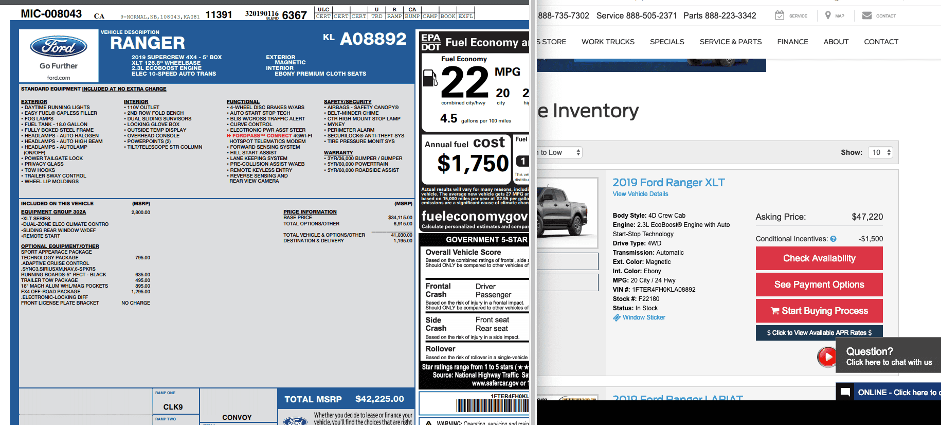Click the TRAILER TOW PACKAGE line
Viewport: 941px width, 425px height.
tap(85, 280)
